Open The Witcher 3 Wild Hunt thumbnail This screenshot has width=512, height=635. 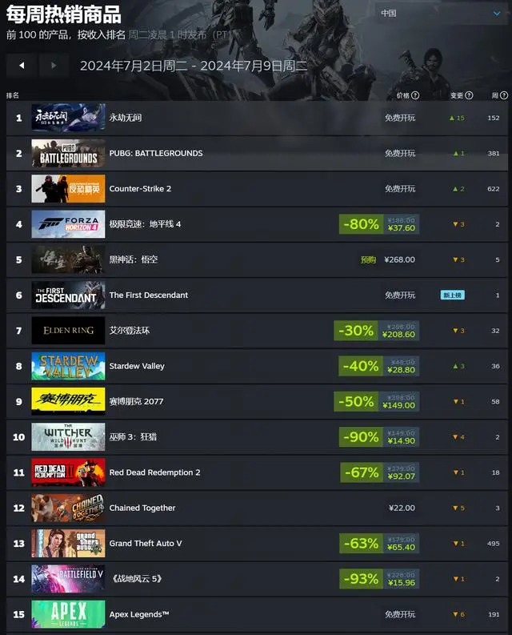click(69, 437)
